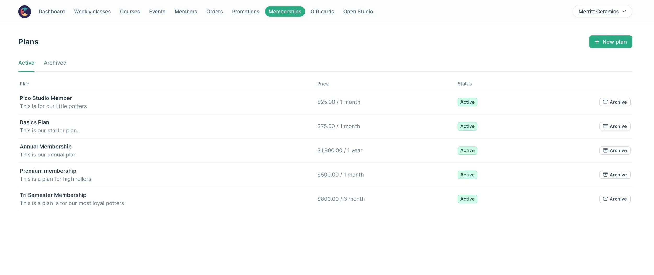Archive the Tri Semester Membership plan
This screenshot has width=654, height=275.
pos(614,199)
